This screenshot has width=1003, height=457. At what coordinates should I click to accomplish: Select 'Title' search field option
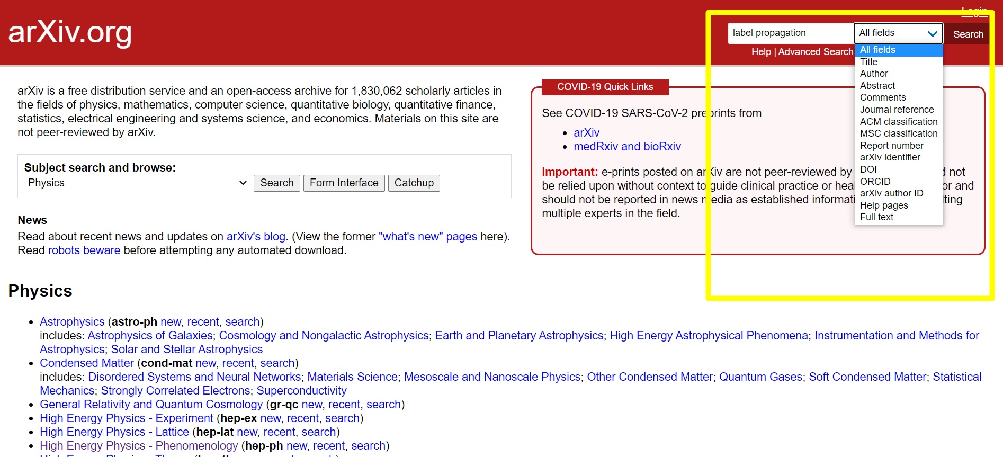[899, 62]
